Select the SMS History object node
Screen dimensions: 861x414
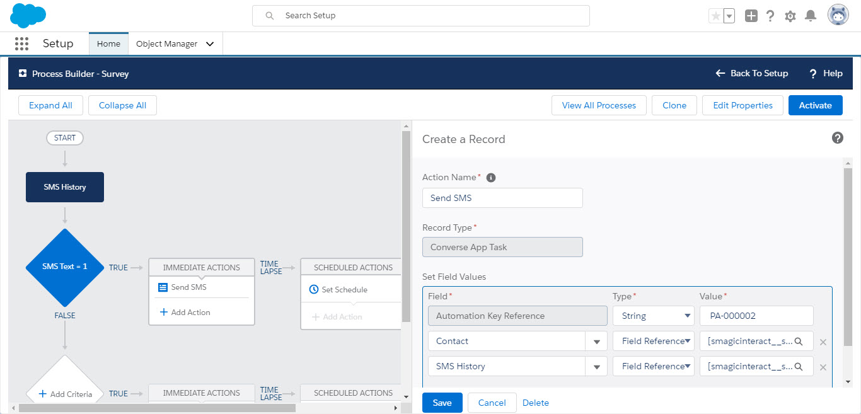point(65,187)
